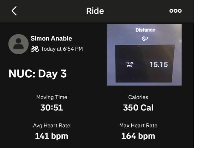Tap the 30:51 moving time value
The image size is (198, 148).
click(51, 108)
